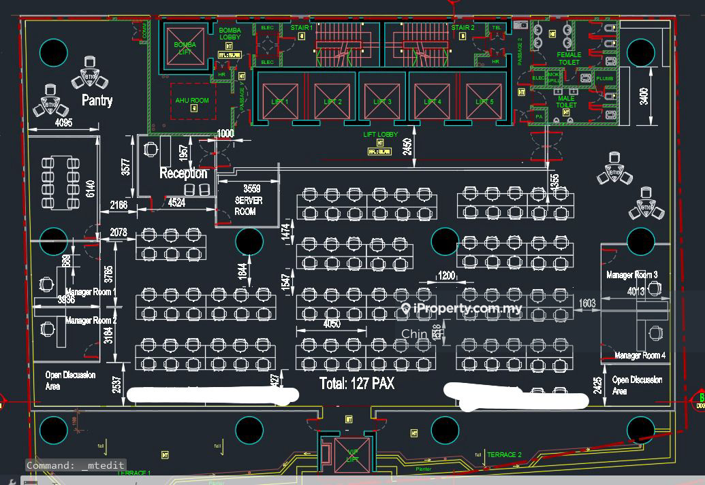Select the Reception text label

183,173
